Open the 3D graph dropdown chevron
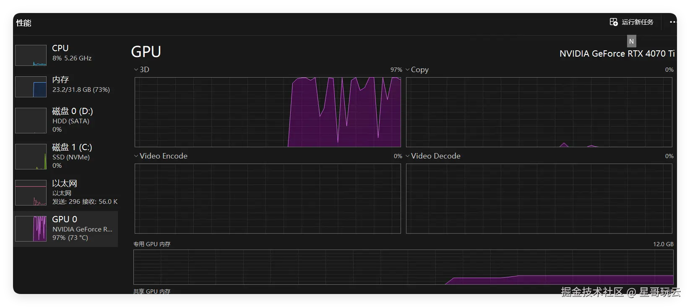This screenshot has width=690, height=307. click(x=136, y=70)
